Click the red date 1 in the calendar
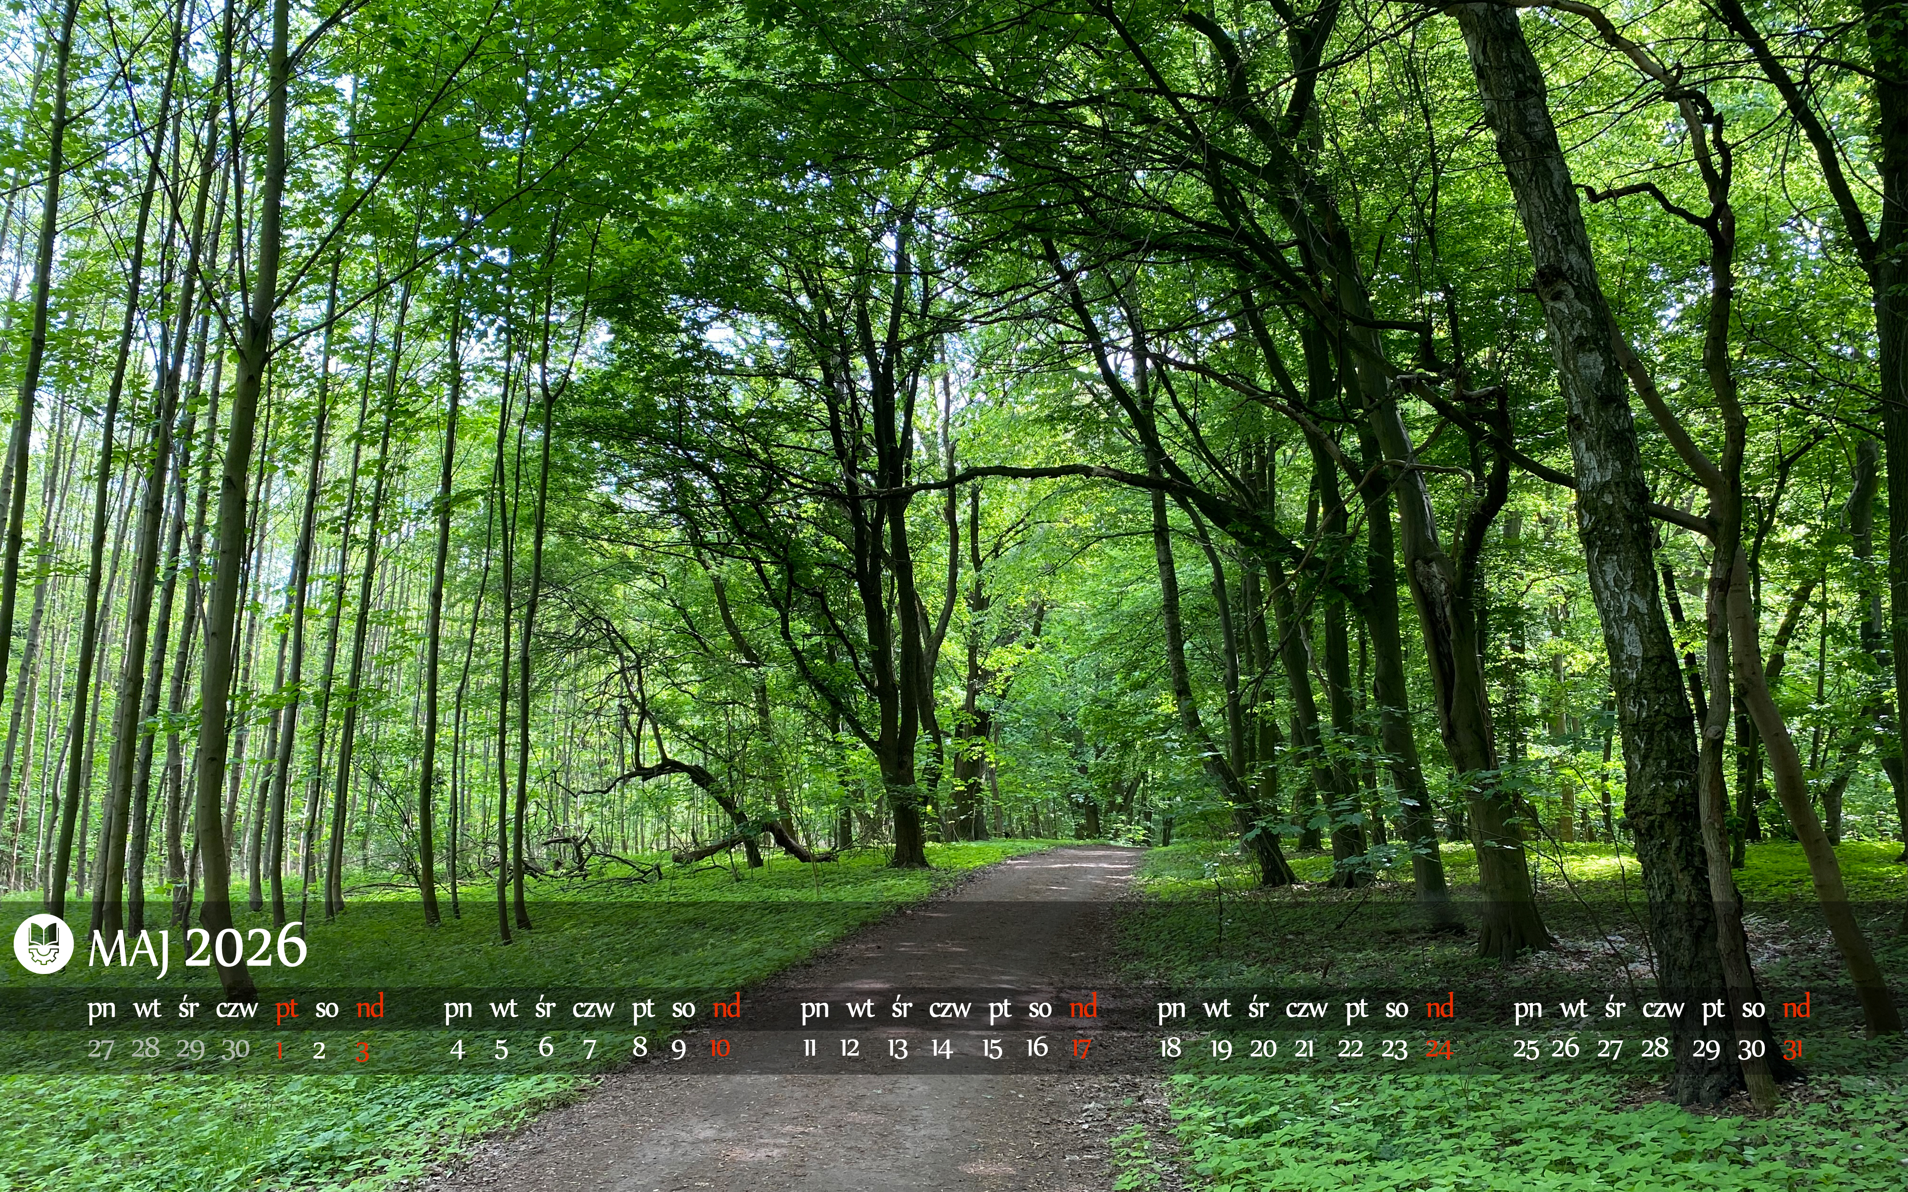1908x1192 pixels. click(x=279, y=1050)
